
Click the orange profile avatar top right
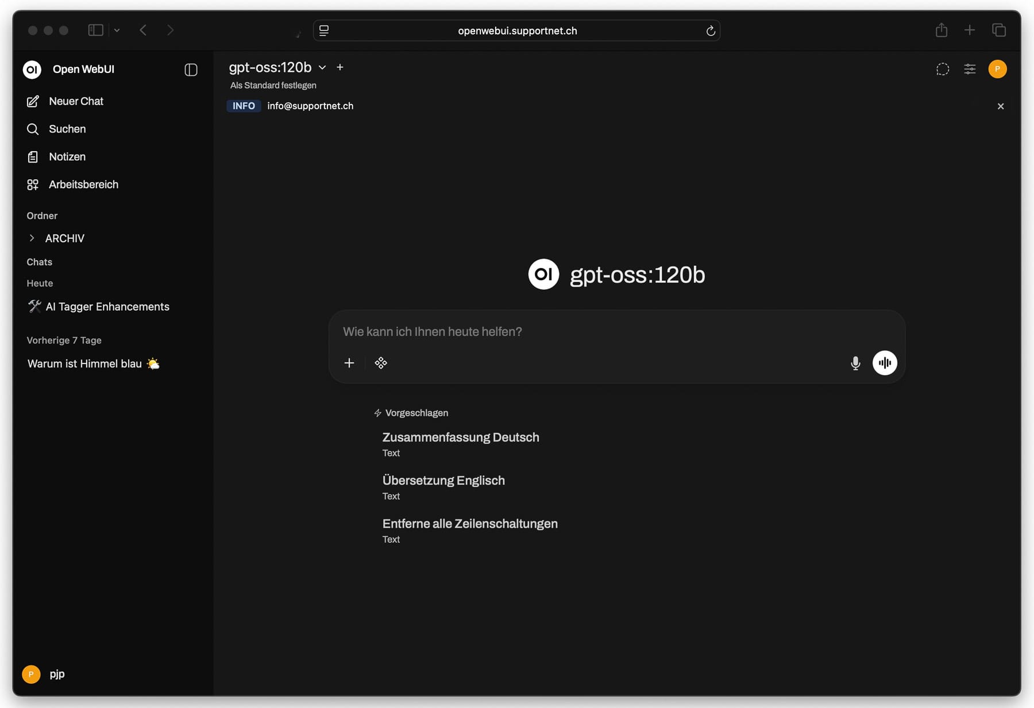pyautogui.click(x=997, y=69)
